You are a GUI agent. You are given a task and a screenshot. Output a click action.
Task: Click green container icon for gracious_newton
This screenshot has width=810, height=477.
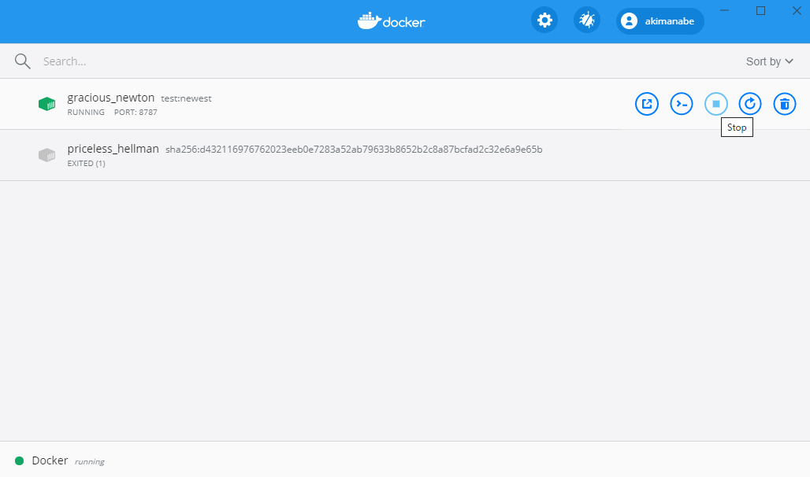[47, 104]
